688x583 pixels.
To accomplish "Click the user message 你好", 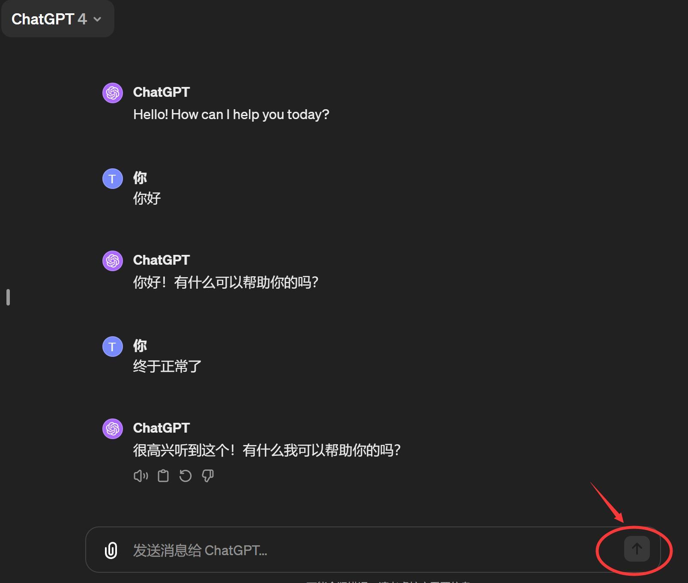I will (x=147, y=199).
